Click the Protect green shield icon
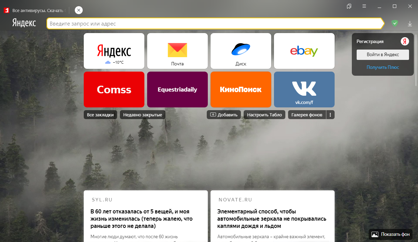Image resolution: width=418 pixels, height=242 pixels. tap(395, 23)
